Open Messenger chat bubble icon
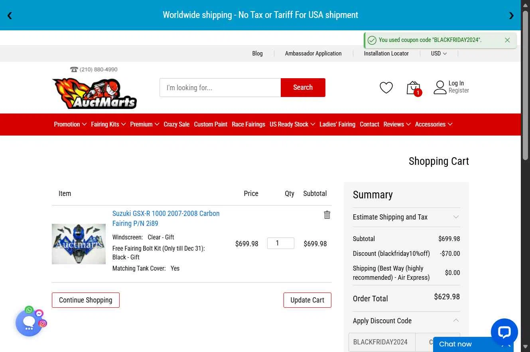 (x=39, y=314)
